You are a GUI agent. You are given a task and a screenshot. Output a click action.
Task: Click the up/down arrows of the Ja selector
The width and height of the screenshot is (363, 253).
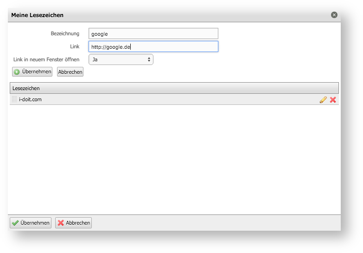tap(149, 59)
